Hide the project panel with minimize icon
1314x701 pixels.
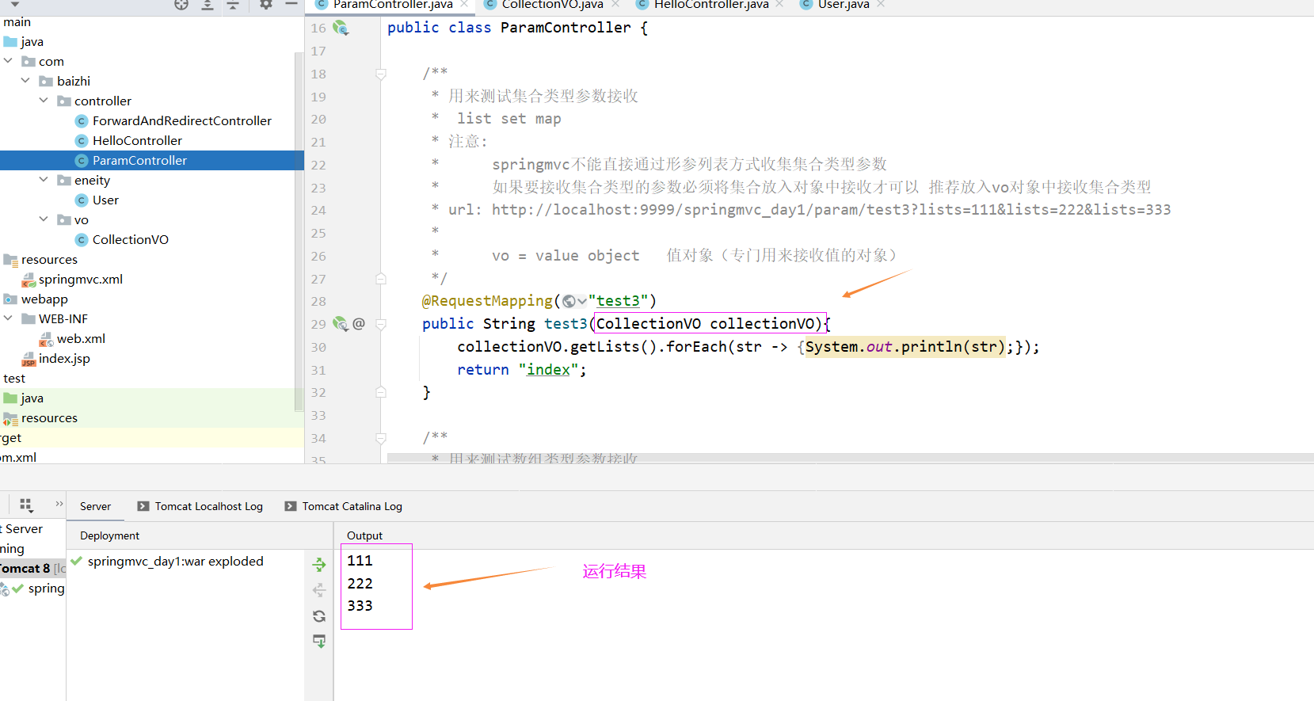point(291,4)
